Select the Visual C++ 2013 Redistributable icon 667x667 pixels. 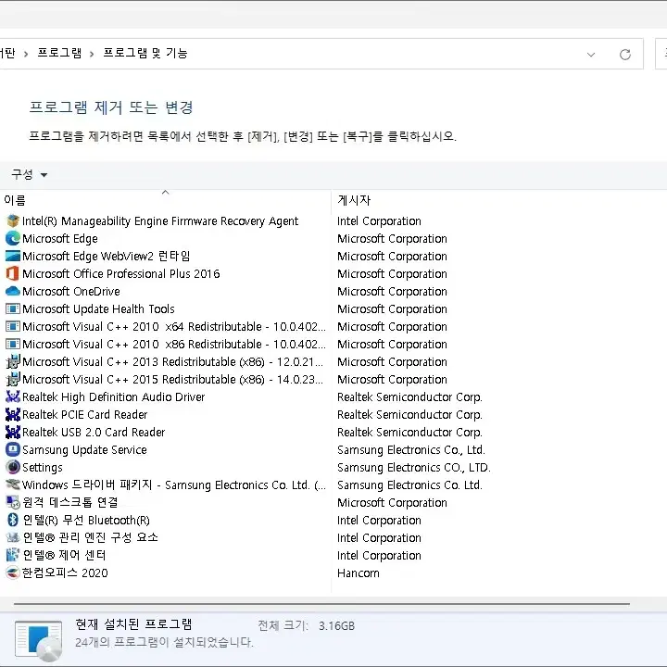click(x=13, y=361)
